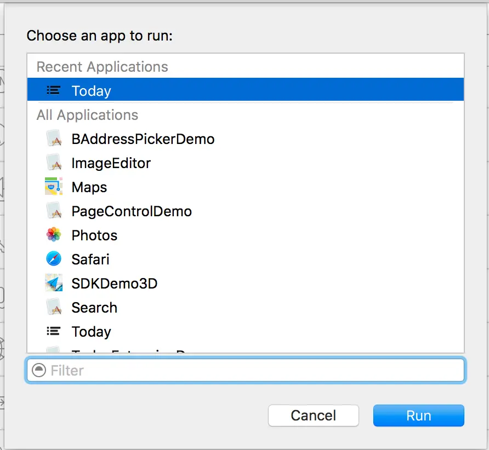Select SDKDemo3D in the list
The image size is (489, 450).
tap(246, 284)
